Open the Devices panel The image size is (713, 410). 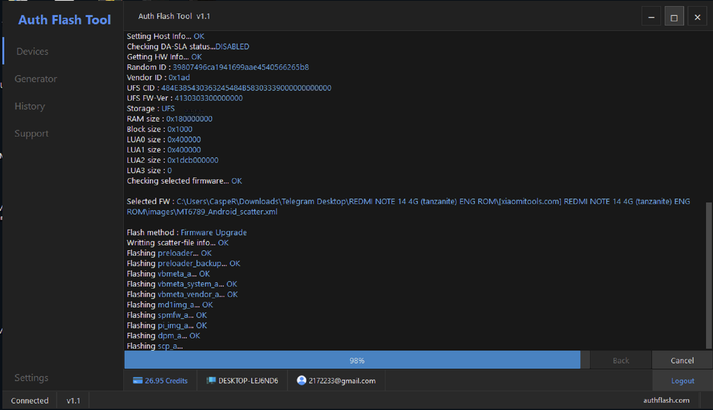coord(32,51)
